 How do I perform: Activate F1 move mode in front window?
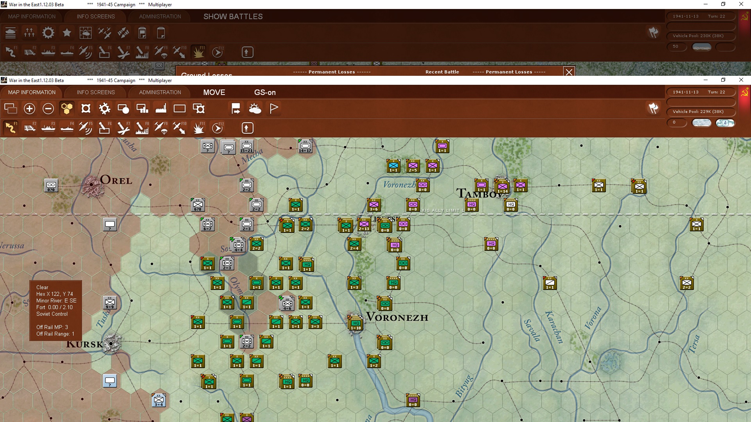click(x=11, y=128)
